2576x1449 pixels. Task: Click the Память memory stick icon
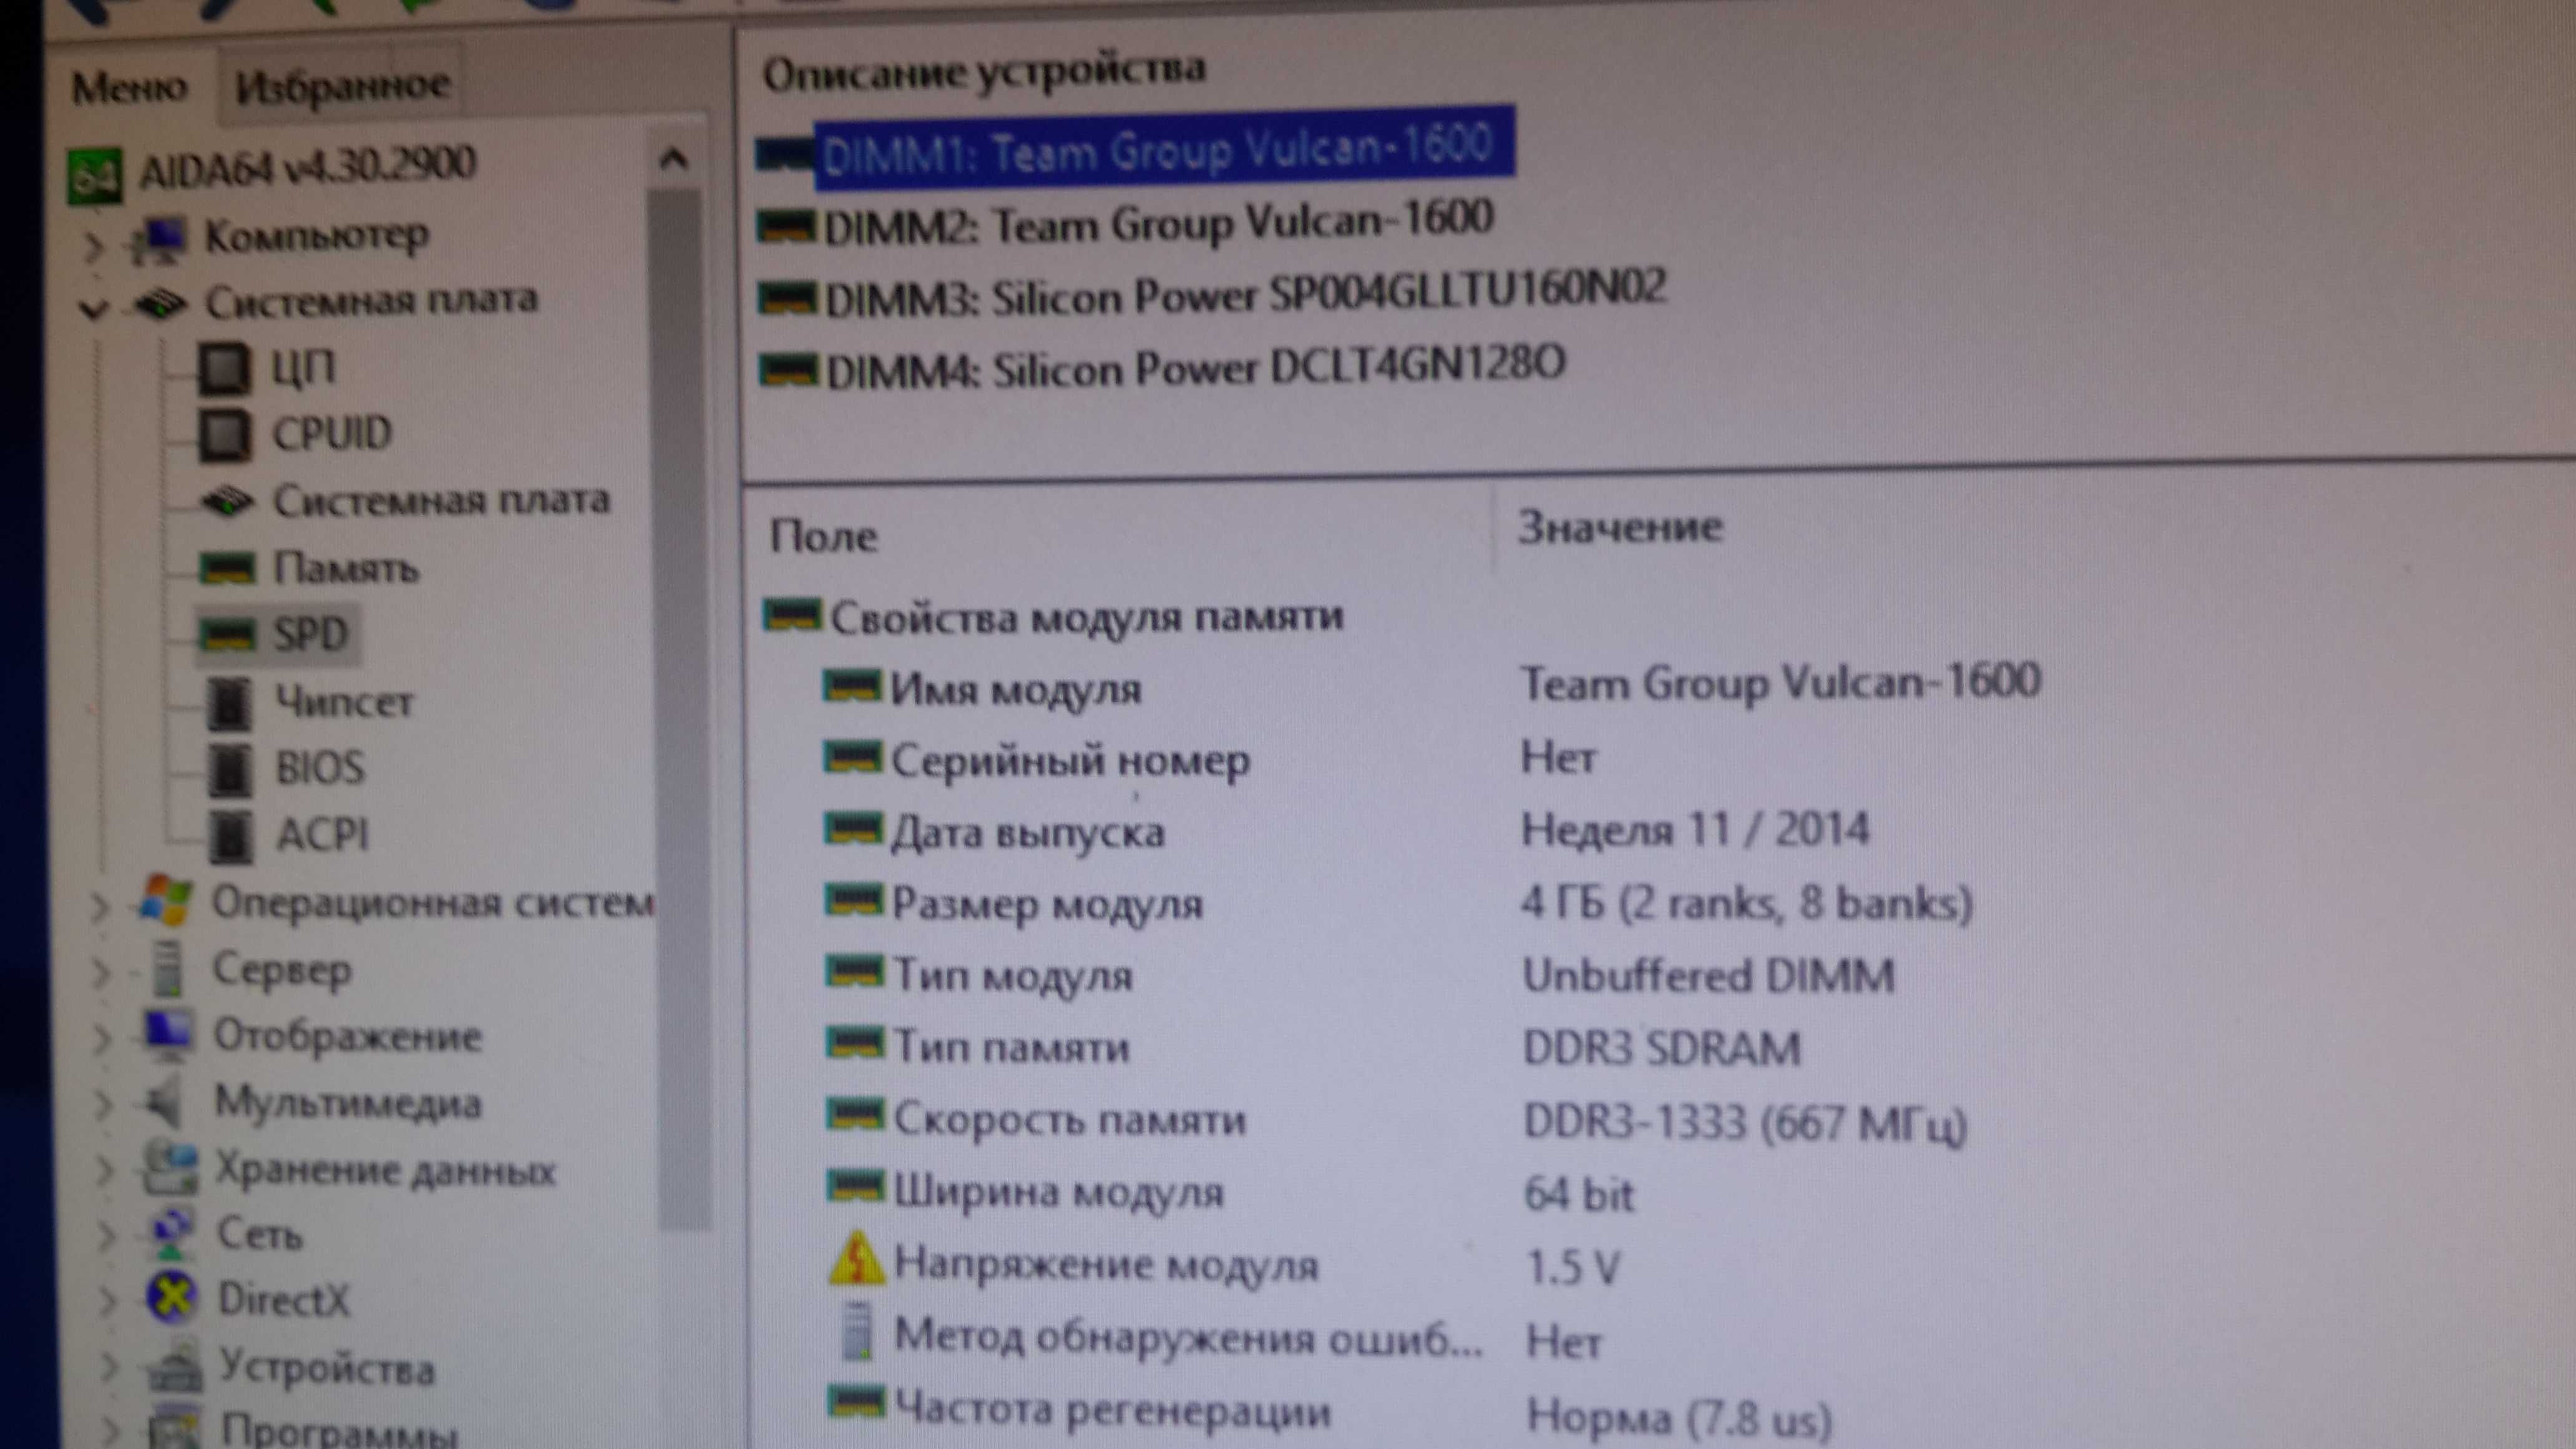pos(227,568)
